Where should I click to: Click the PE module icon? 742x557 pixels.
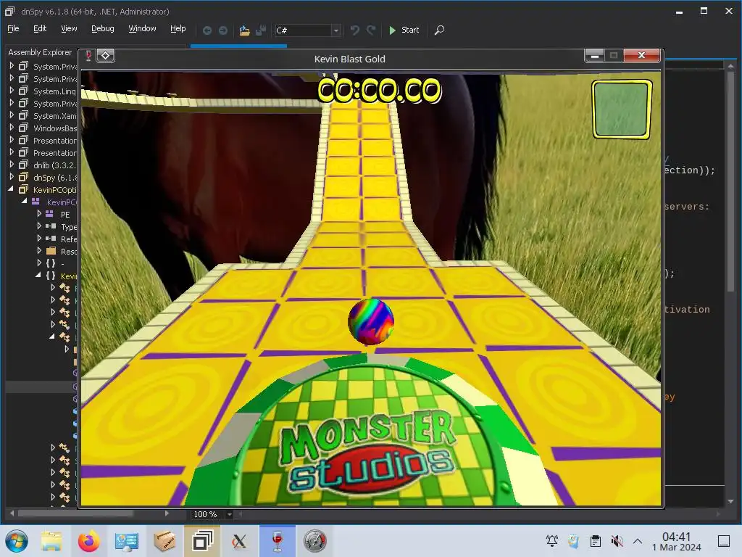49,214
